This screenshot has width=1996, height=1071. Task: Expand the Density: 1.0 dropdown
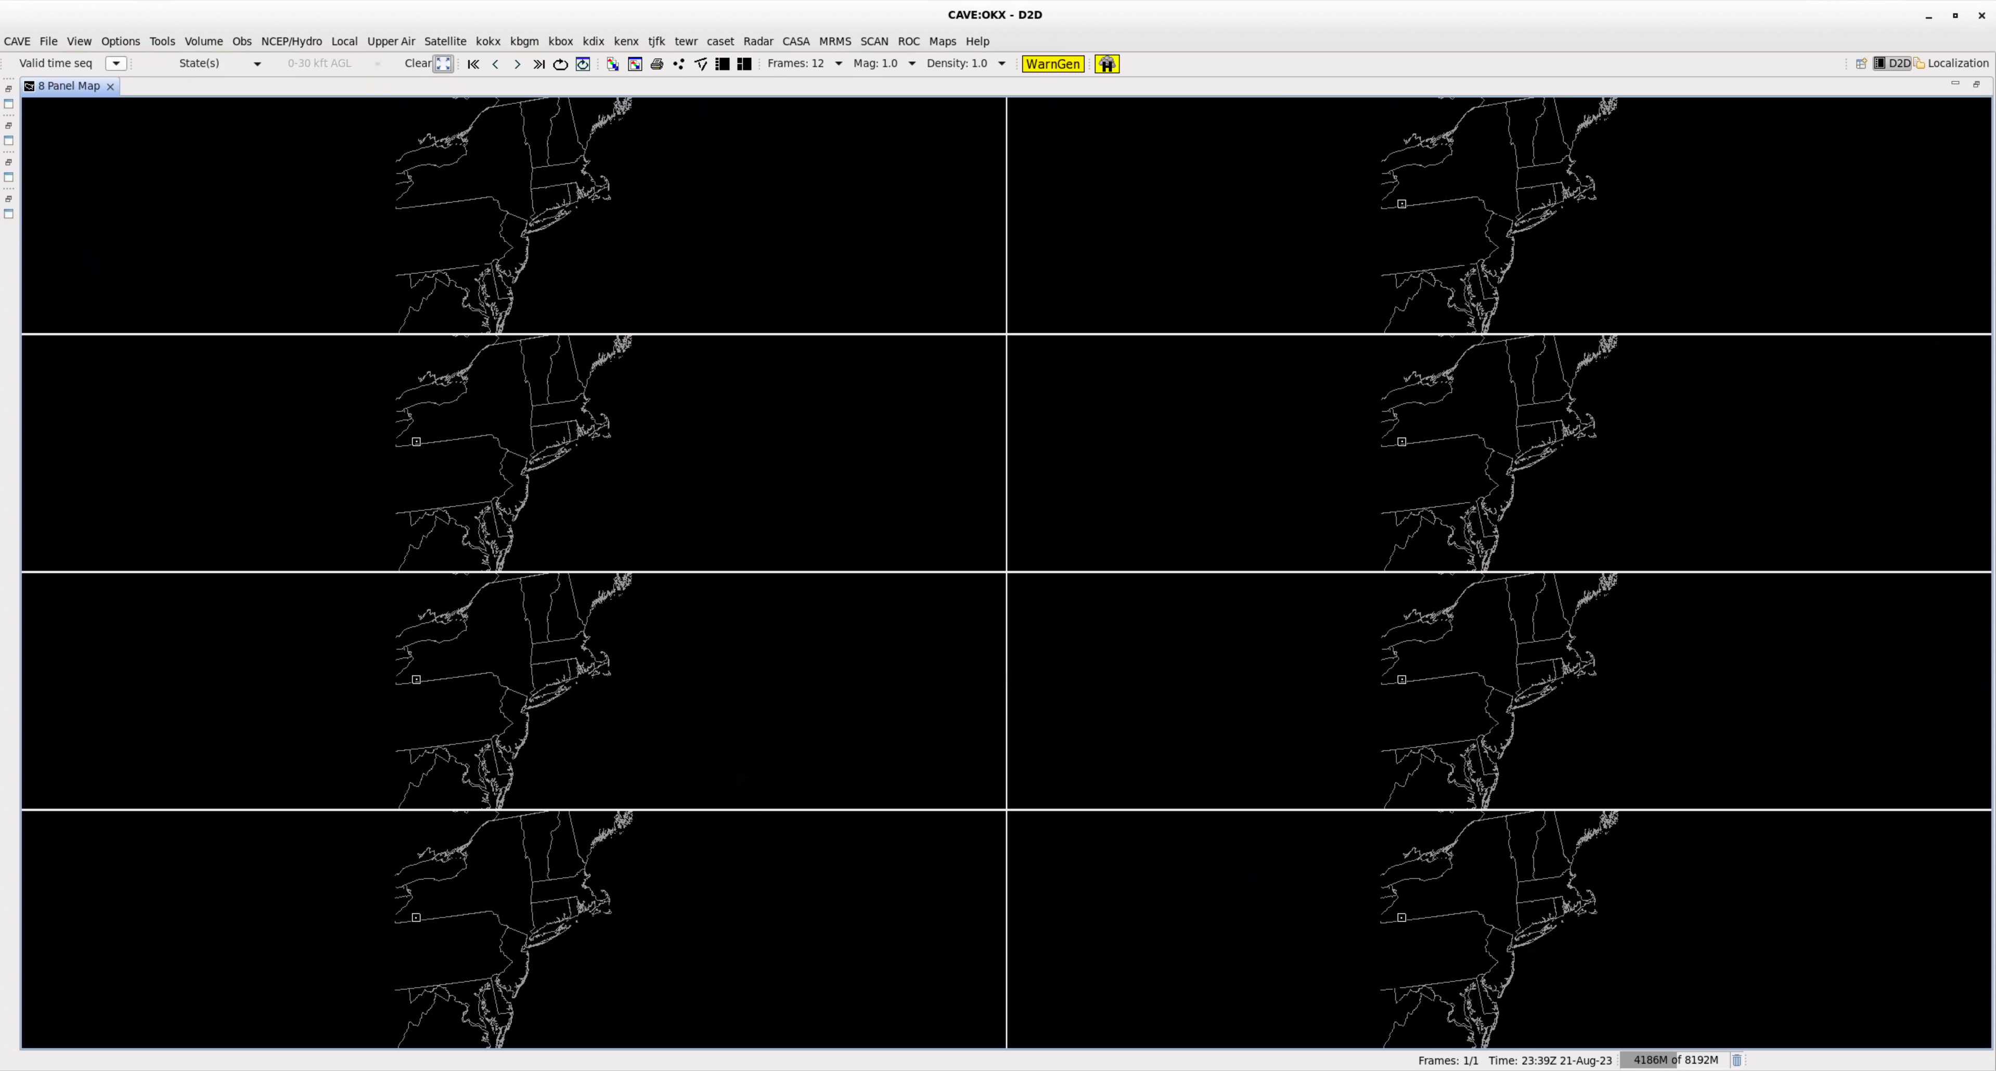pos(1001,63)
